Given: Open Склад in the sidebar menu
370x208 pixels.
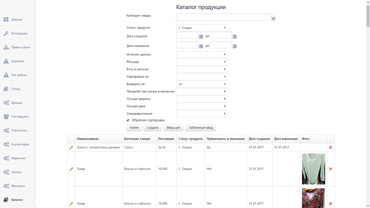Looking at the screenshot, I should click(x=16, y=89).
